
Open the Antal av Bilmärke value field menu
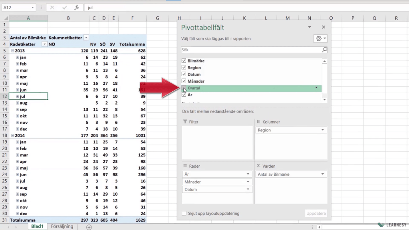[x=322, y=174]
